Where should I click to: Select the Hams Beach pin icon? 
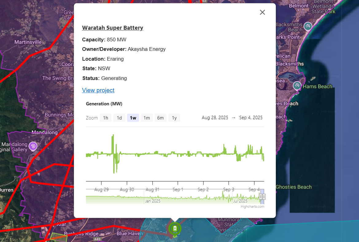297,86
